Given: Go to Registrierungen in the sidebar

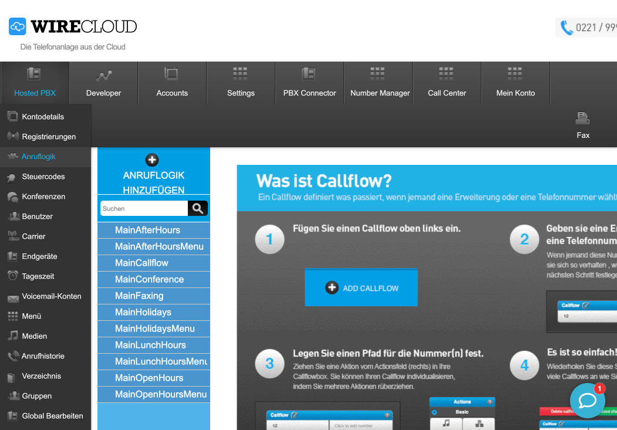Looking at the screenshot, I should point(49,137).
